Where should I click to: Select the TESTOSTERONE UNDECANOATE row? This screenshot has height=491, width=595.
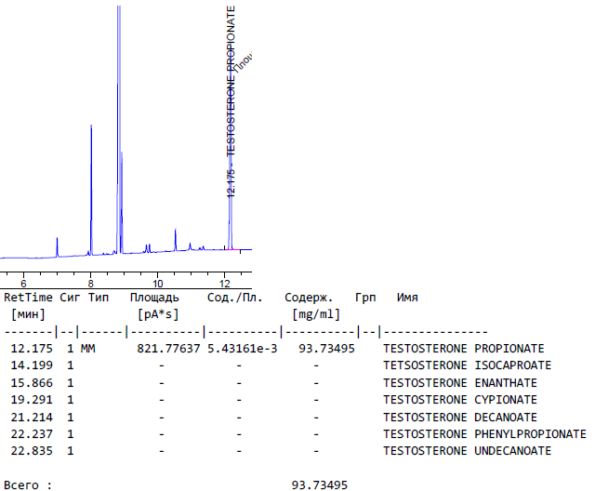click(467, 451)
